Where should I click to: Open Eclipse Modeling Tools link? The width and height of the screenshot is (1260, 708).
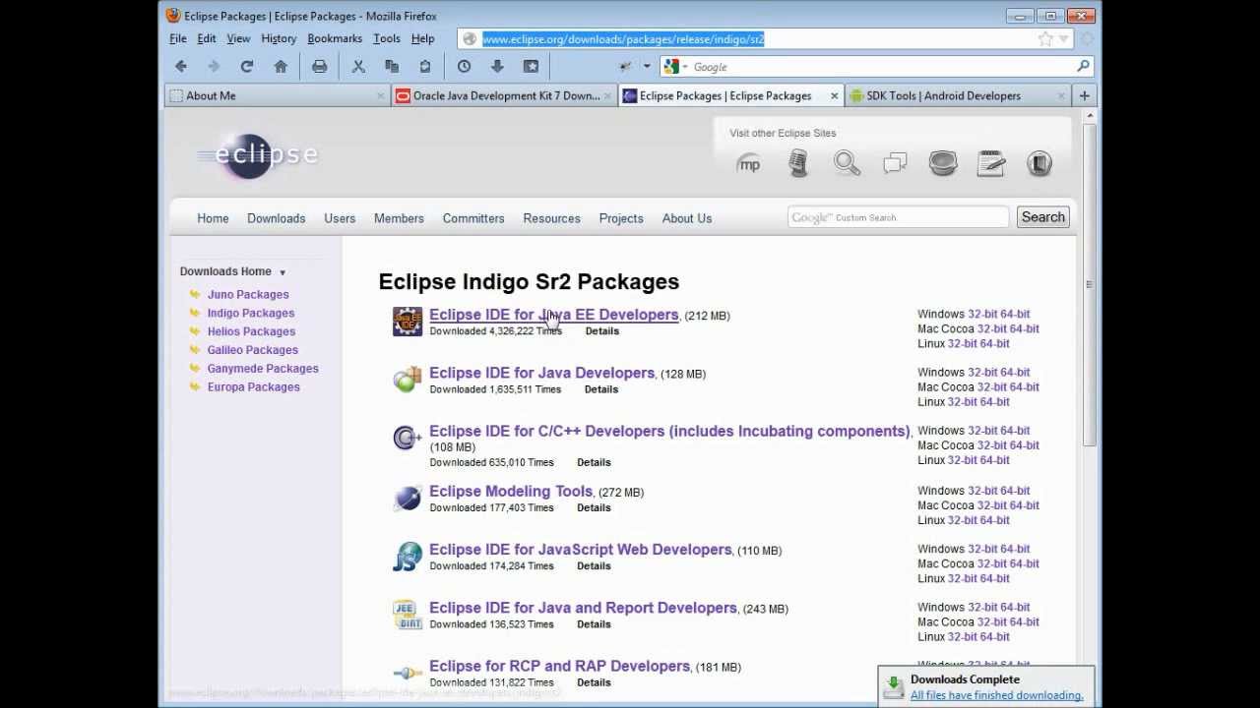click(x=511, y=491)
